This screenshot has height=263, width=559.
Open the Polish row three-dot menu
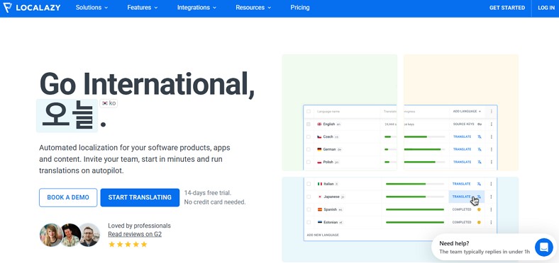click(492, 162)
